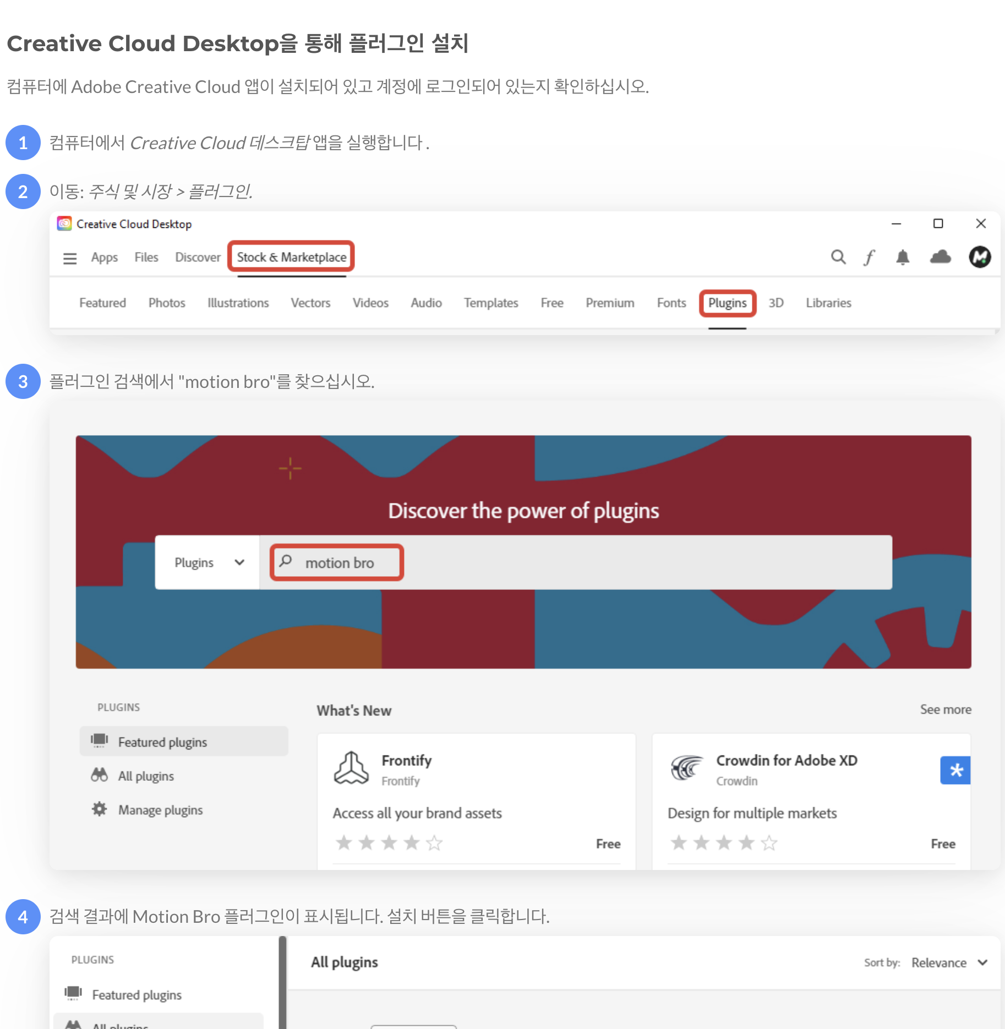
Task: Expand the Sort by Relevance dropdown
Action: [x=950, y=962]
